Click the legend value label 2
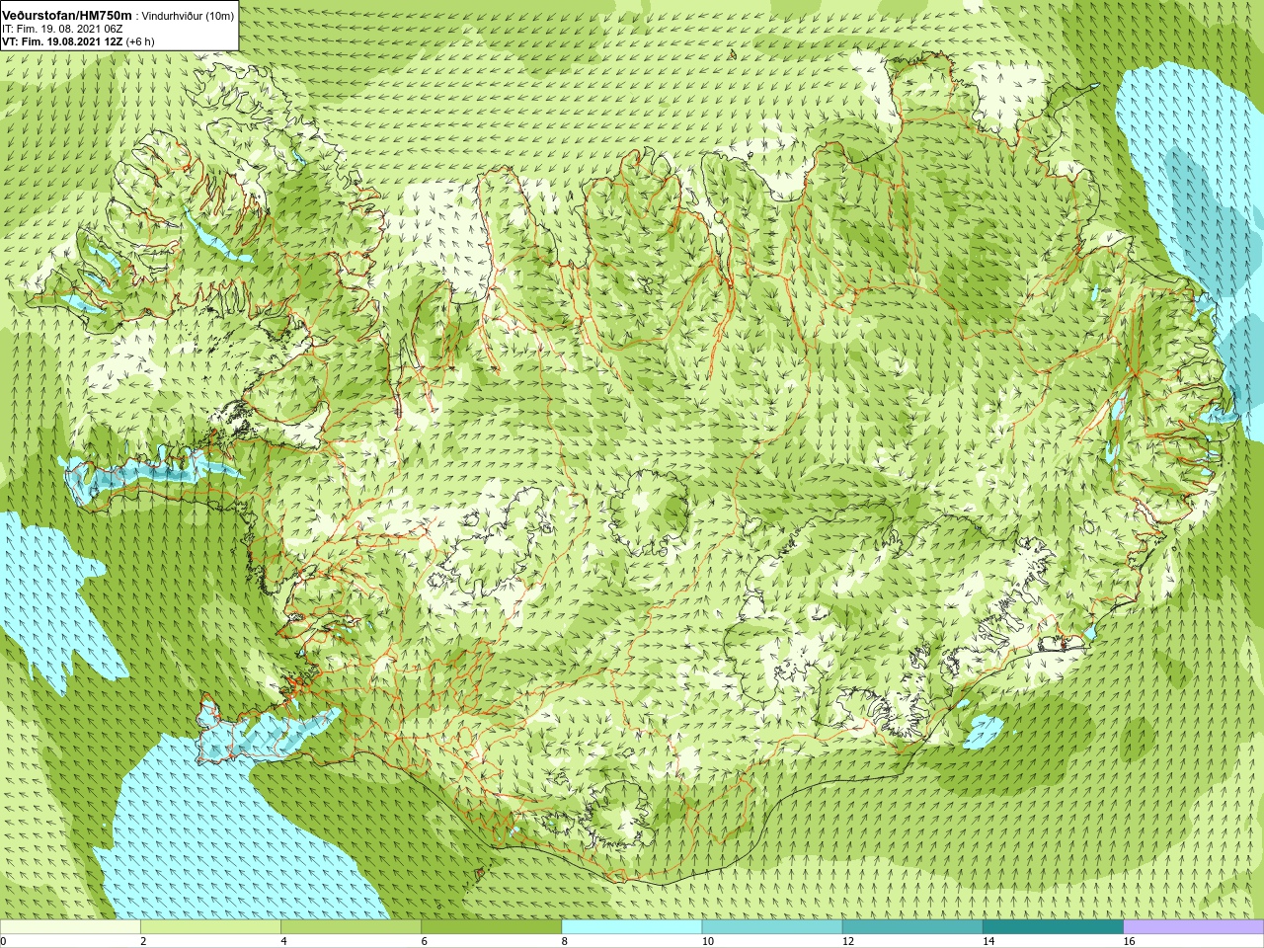The width and height of the screenshot is (1264, 948). tap(143, 941)
